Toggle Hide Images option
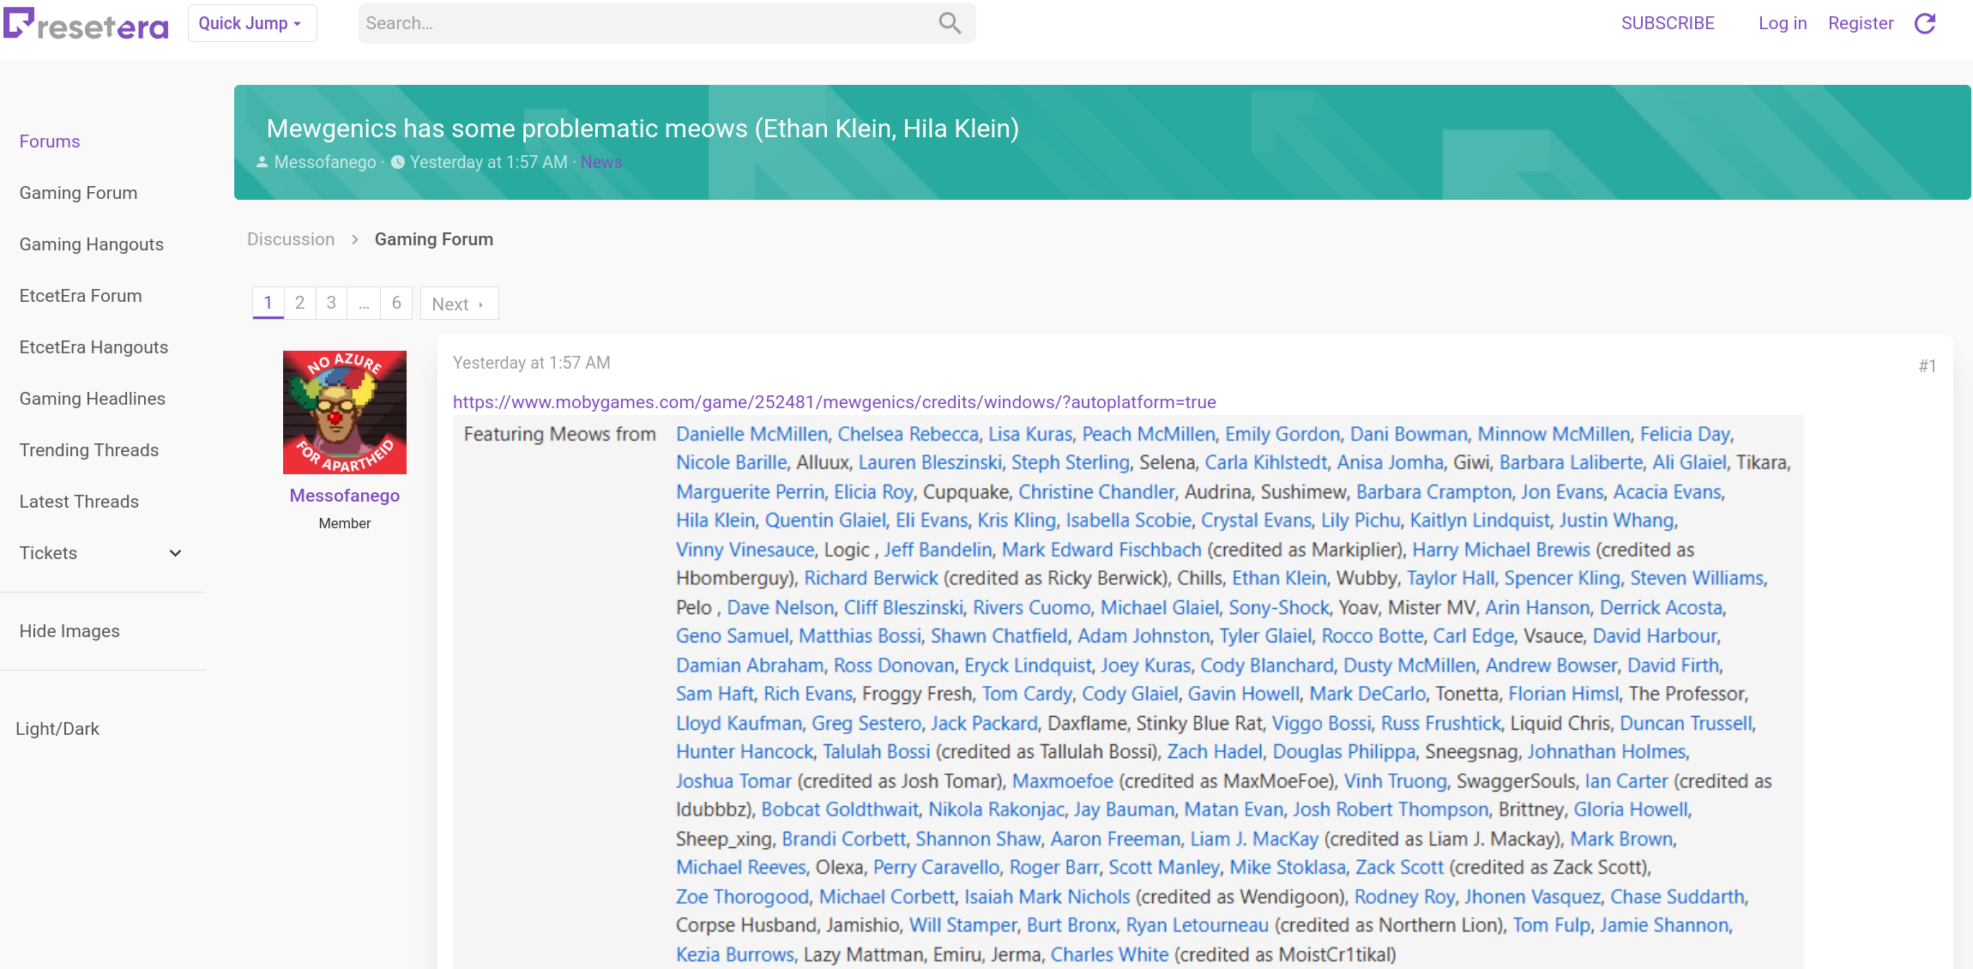The width and height of the screenshot is (1973, 969). click(x=69, y=631)
